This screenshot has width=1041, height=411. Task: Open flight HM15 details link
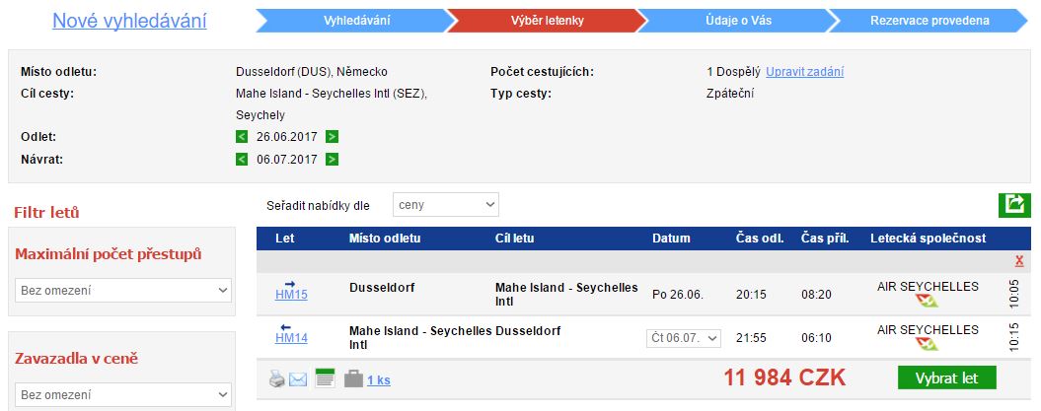pos(291,295)
